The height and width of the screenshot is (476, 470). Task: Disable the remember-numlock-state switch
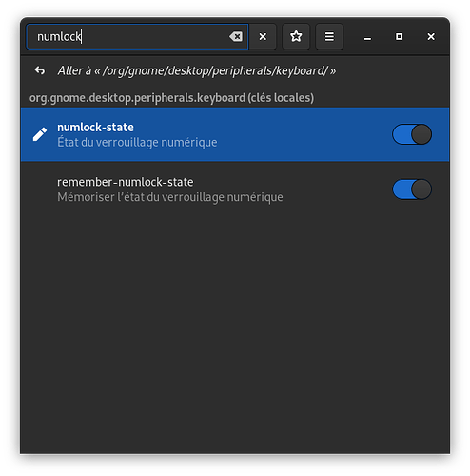point(412,189)
